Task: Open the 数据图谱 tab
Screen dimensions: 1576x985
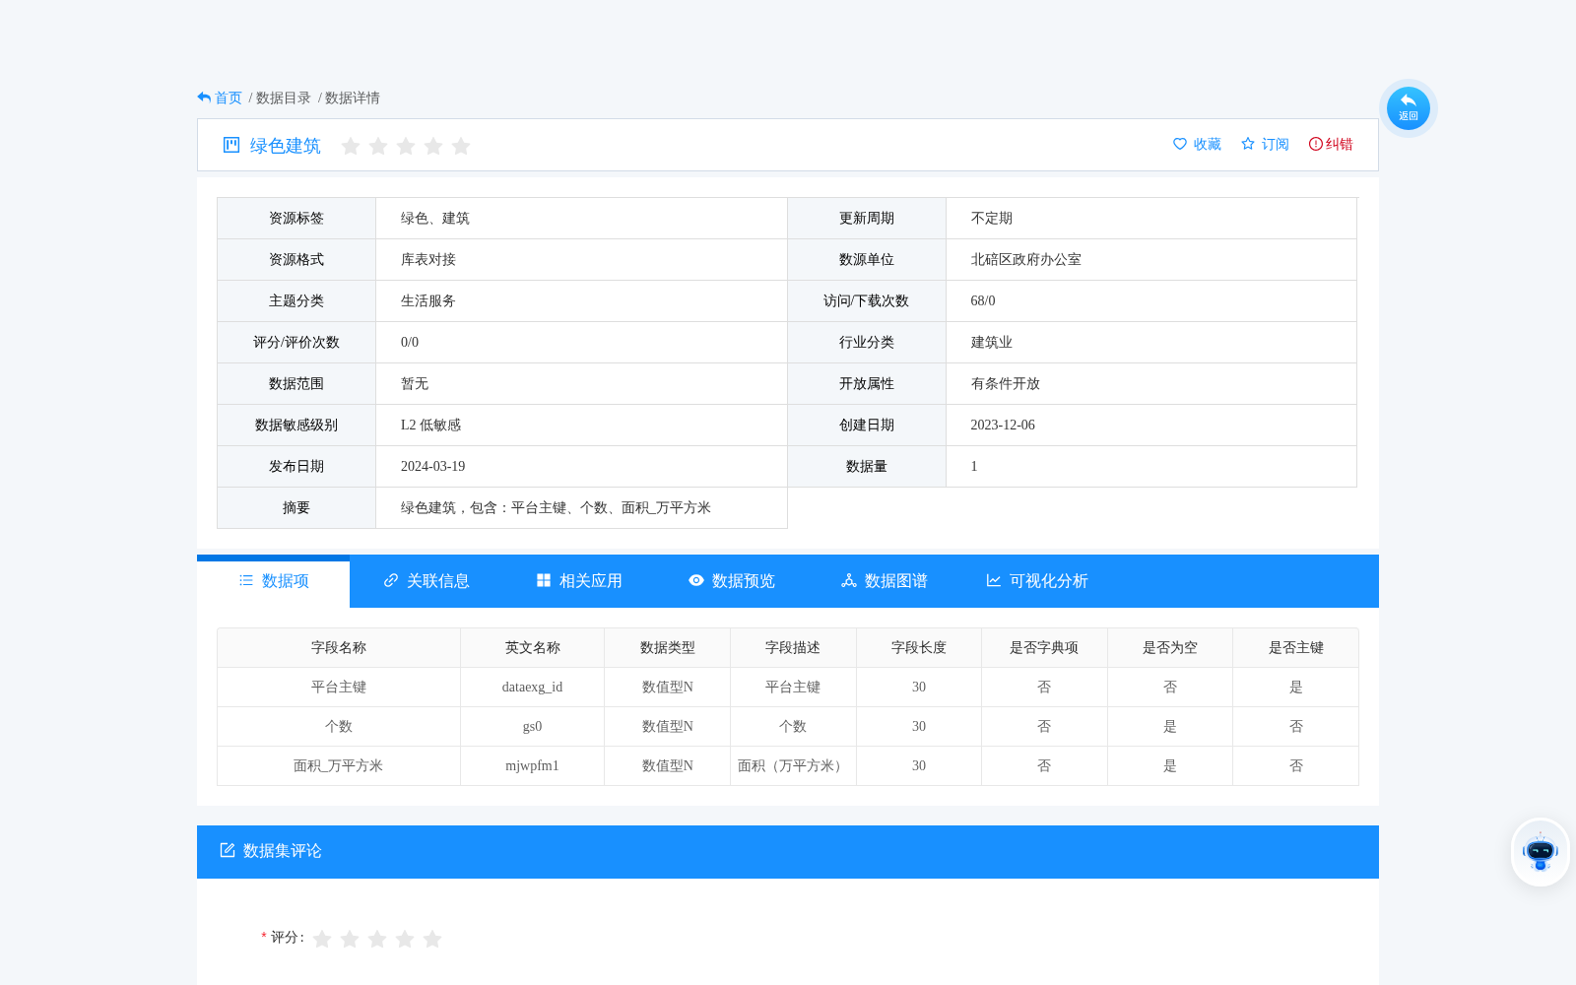Action: pyautogui.click(x=884, y=581)
